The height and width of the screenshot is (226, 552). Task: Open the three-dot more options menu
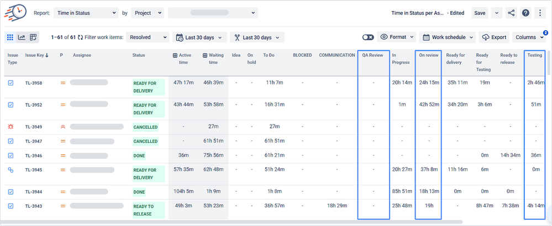tap(540, 13)
